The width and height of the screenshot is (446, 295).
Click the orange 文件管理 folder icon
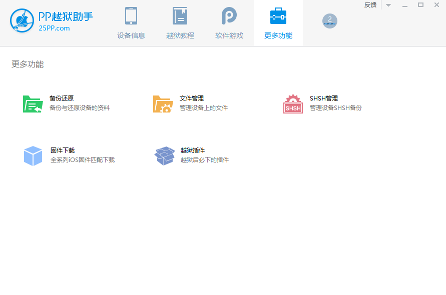[163, 104]
